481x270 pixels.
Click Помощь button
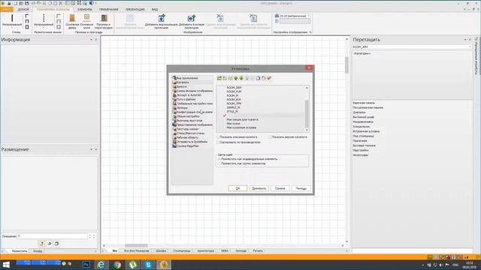301,188
